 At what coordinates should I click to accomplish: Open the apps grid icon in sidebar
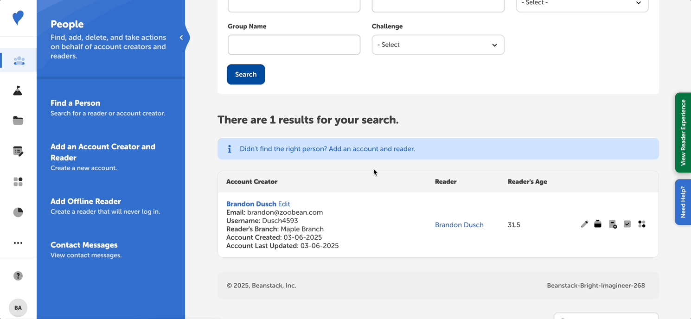tap(18, 182)
